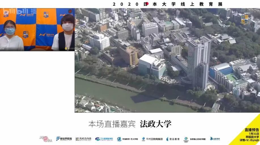The height and width of the screenshot is (145, 260).
Task: Click the webcam feed of the two presenters
Action: coord(37,30)
